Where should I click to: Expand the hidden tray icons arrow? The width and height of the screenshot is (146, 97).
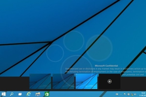[x=121, y=94]
